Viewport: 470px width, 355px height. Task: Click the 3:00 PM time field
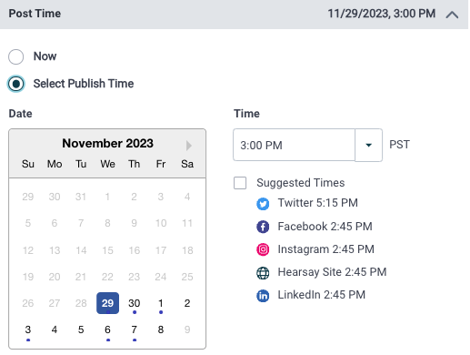294,145
